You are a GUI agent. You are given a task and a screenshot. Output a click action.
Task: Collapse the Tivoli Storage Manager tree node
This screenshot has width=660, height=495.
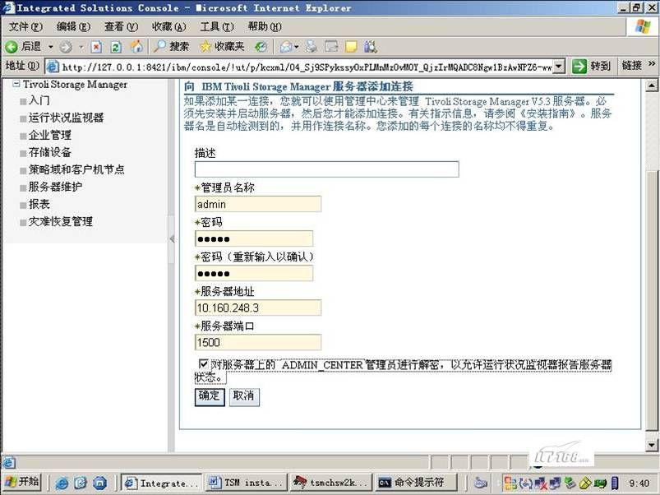[16, 84]
